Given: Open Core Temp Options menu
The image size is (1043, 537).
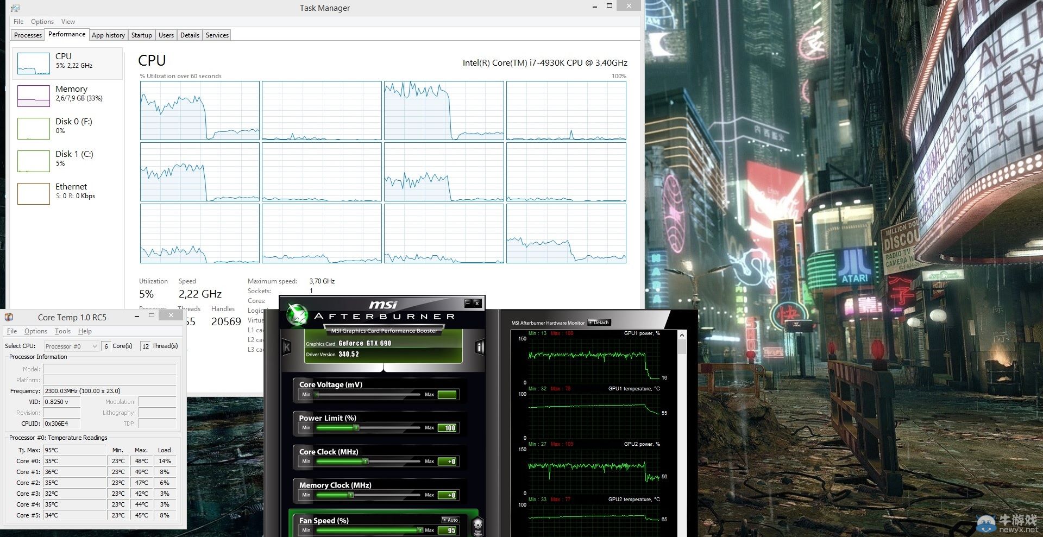Looking at the screenshot, I should [36, 331].
